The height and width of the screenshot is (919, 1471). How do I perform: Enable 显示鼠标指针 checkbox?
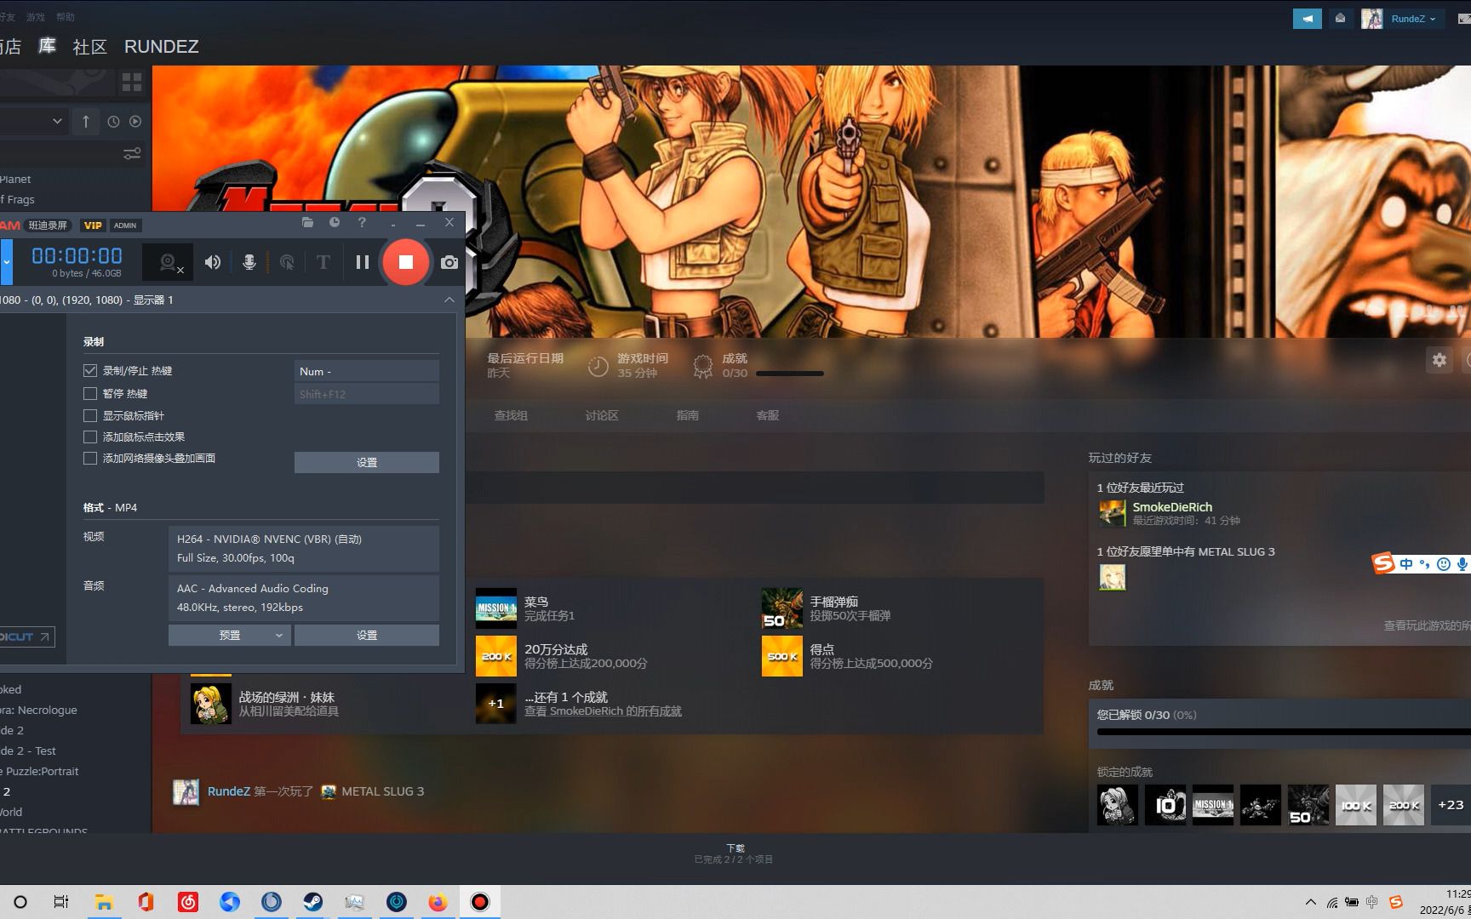point(90,415)
